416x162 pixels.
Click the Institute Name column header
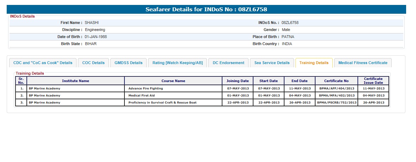tap(75, 81)
